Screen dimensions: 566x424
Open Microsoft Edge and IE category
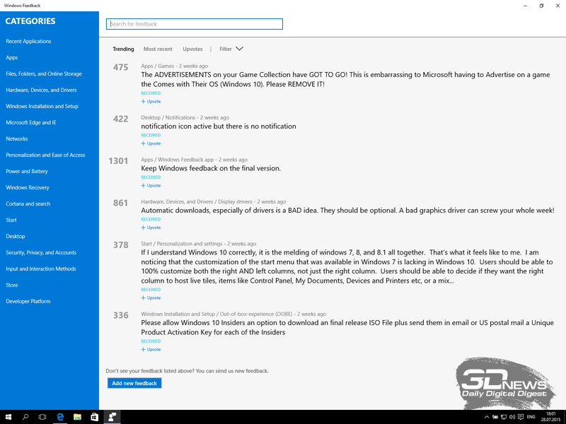(x=31, y=122)
